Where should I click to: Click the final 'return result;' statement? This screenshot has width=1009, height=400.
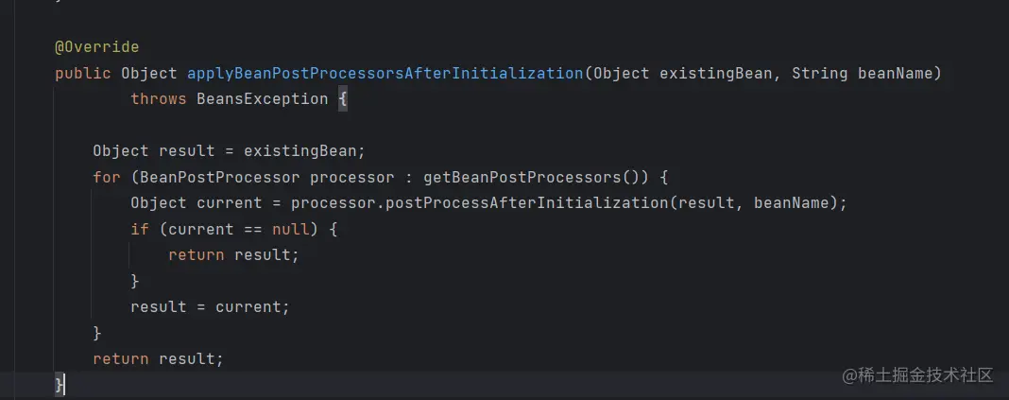tap(159, 358)
